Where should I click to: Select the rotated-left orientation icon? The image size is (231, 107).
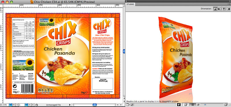(219, 9)
